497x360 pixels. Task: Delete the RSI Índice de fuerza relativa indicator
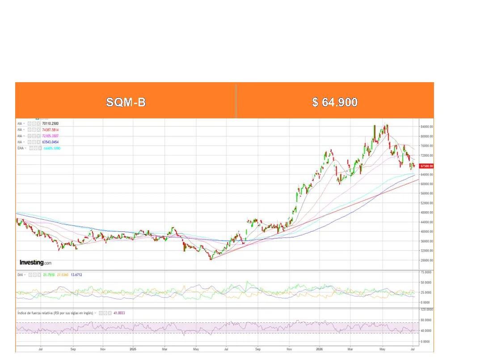coord(110,313)
